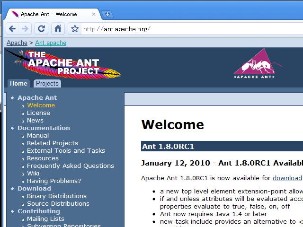The height and width of the screenshot is (227, 303).
Task: Click The Apache Ant Project feather logo
Action: pyautogui.click(x=63, y=64)
